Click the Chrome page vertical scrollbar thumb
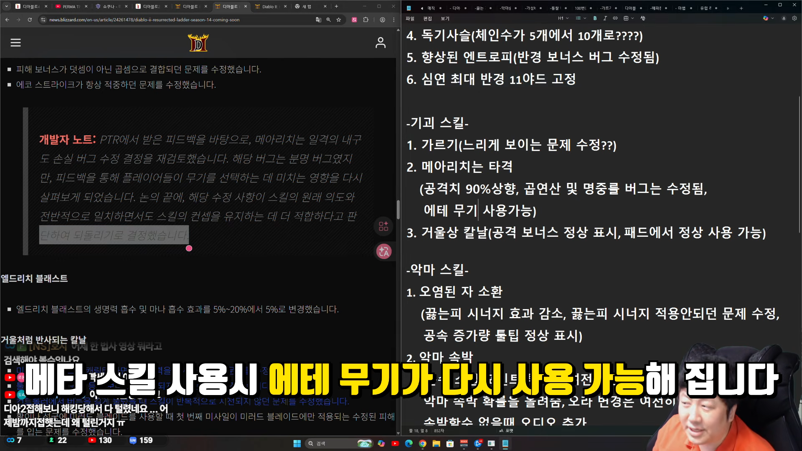802x451 pixels. coord(398,210)
